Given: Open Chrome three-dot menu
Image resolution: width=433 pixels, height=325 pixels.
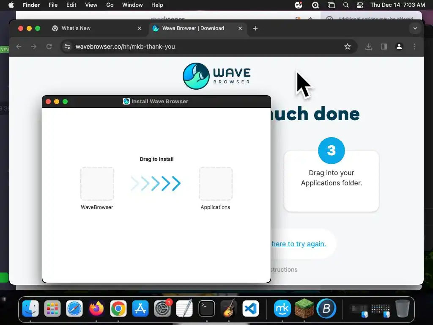Looking at the screenshot, I should pyautogui.click(x=414, y=47).
